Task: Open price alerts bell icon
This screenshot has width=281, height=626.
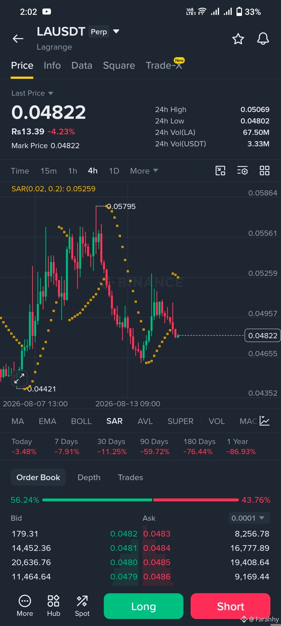Action: click(263, 39)
